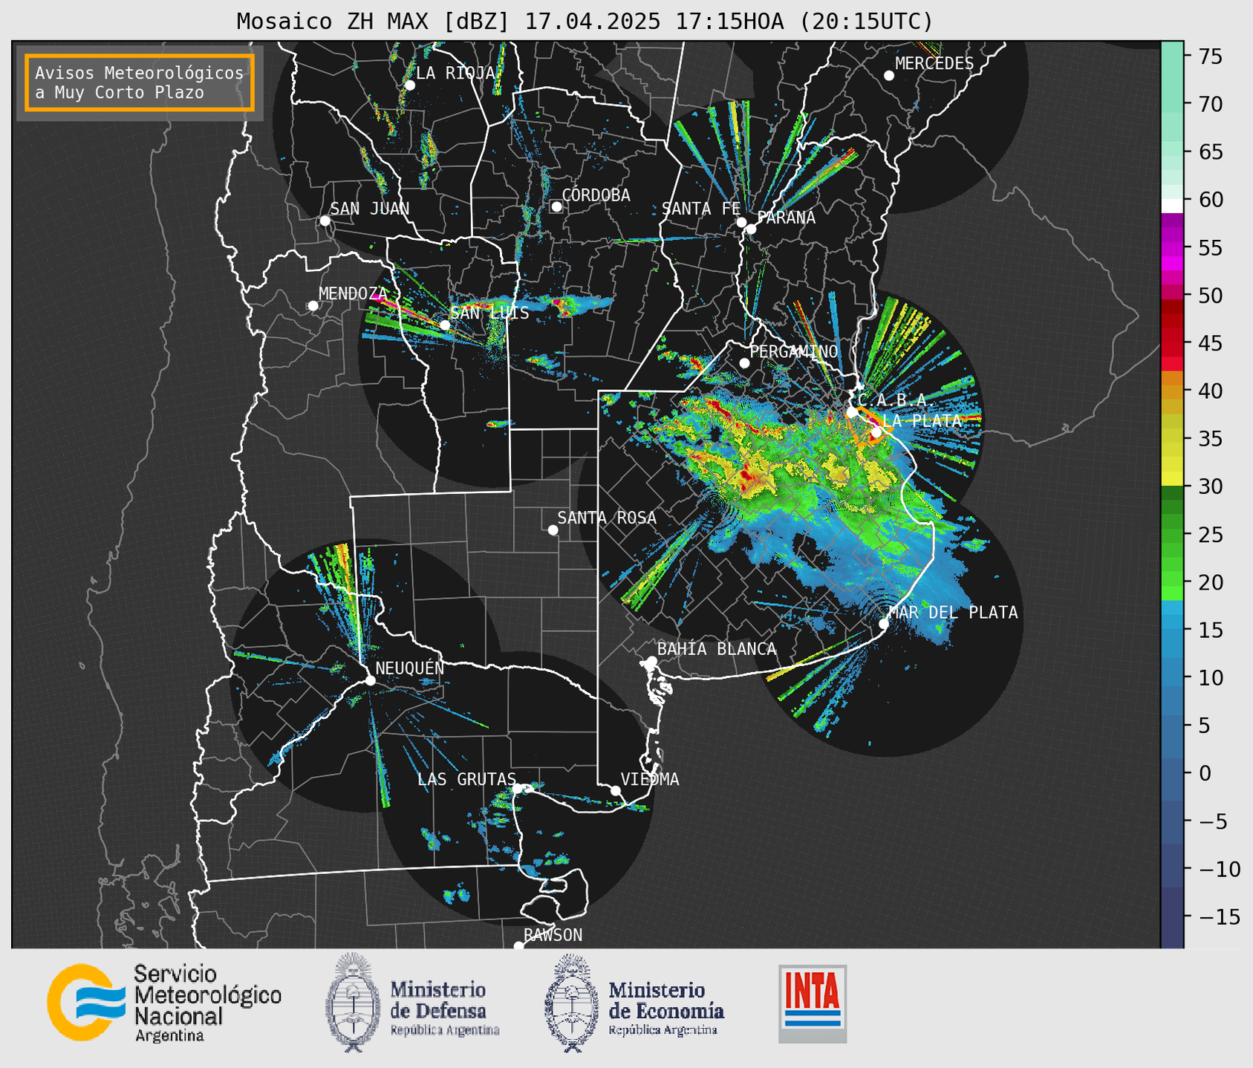Select the LA RIOJA city marker
1253x1068 pixels.
(410, 85)
